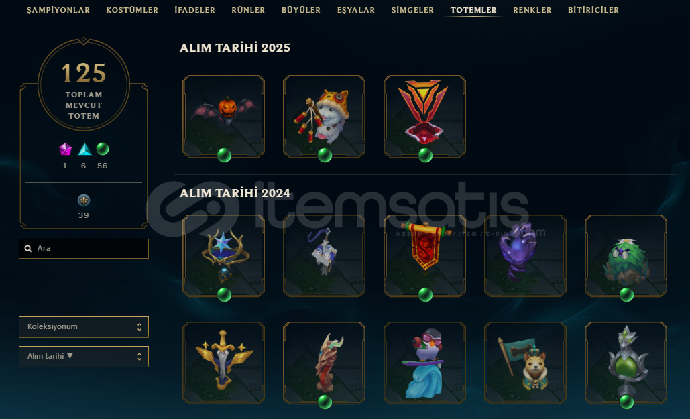
Task: Choose the surfing penguin ward skin
Action: pyautogui.click(x=424, y=363)
